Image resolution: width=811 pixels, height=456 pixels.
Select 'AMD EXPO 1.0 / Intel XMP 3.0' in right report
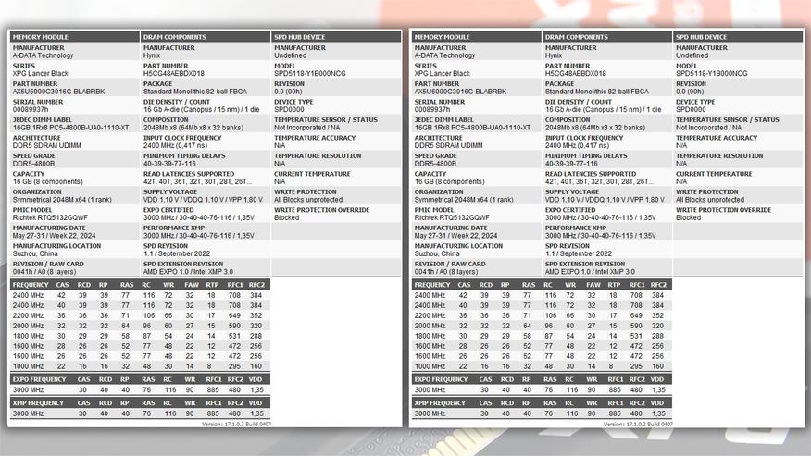click(590, 271)
